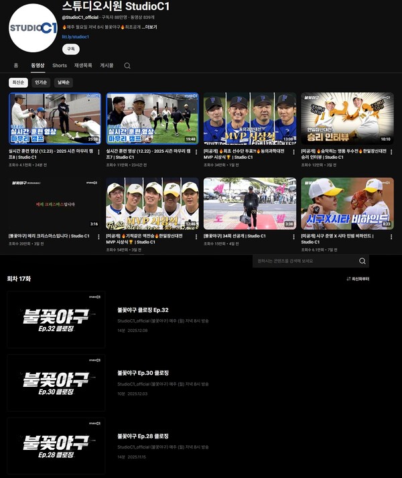Click the 최신화부터 sort order control
402x478 pixels.
(x=358, y=279)
